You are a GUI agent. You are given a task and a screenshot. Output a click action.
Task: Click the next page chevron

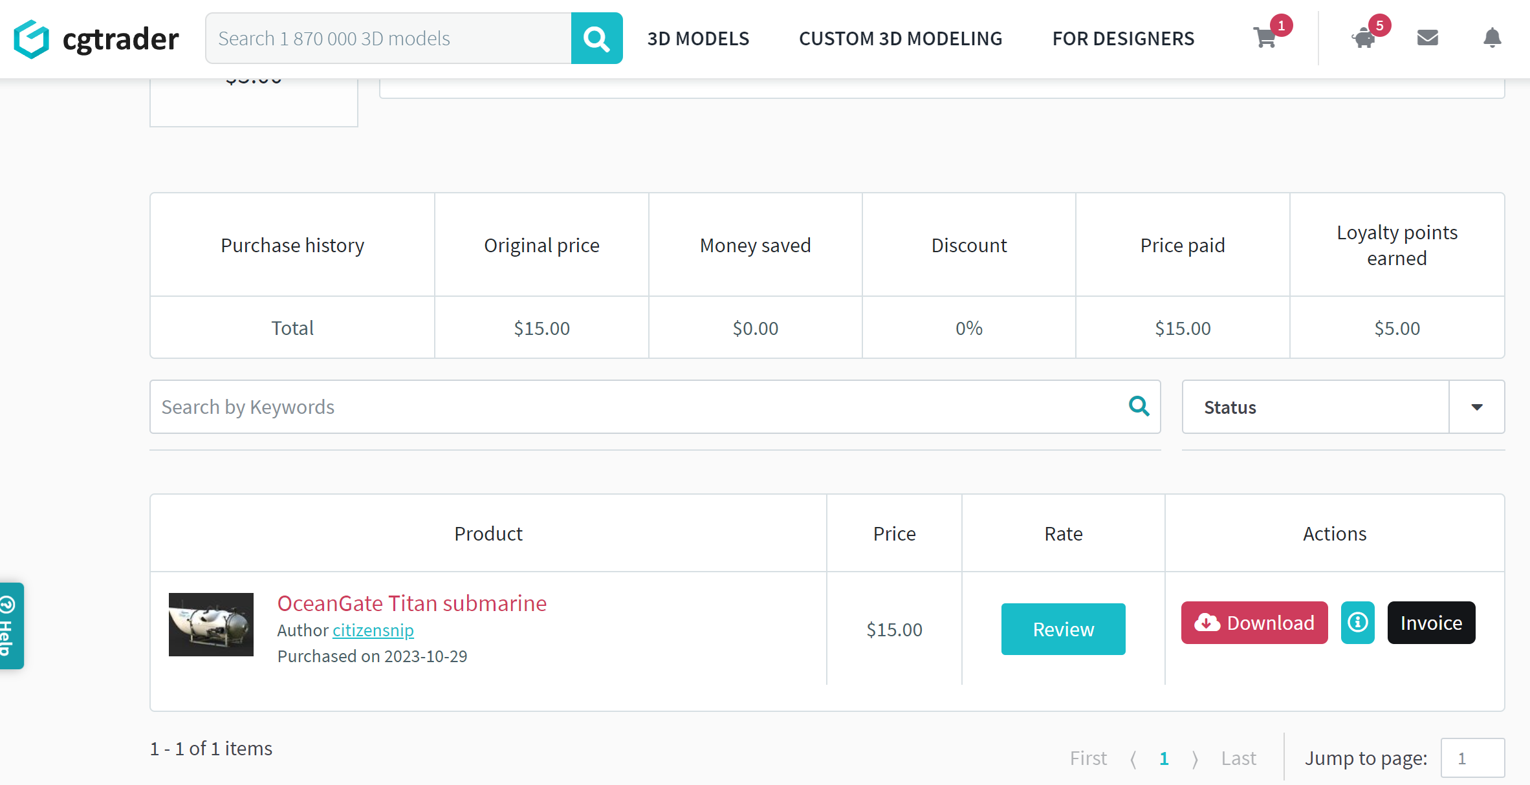[1195, 758]
